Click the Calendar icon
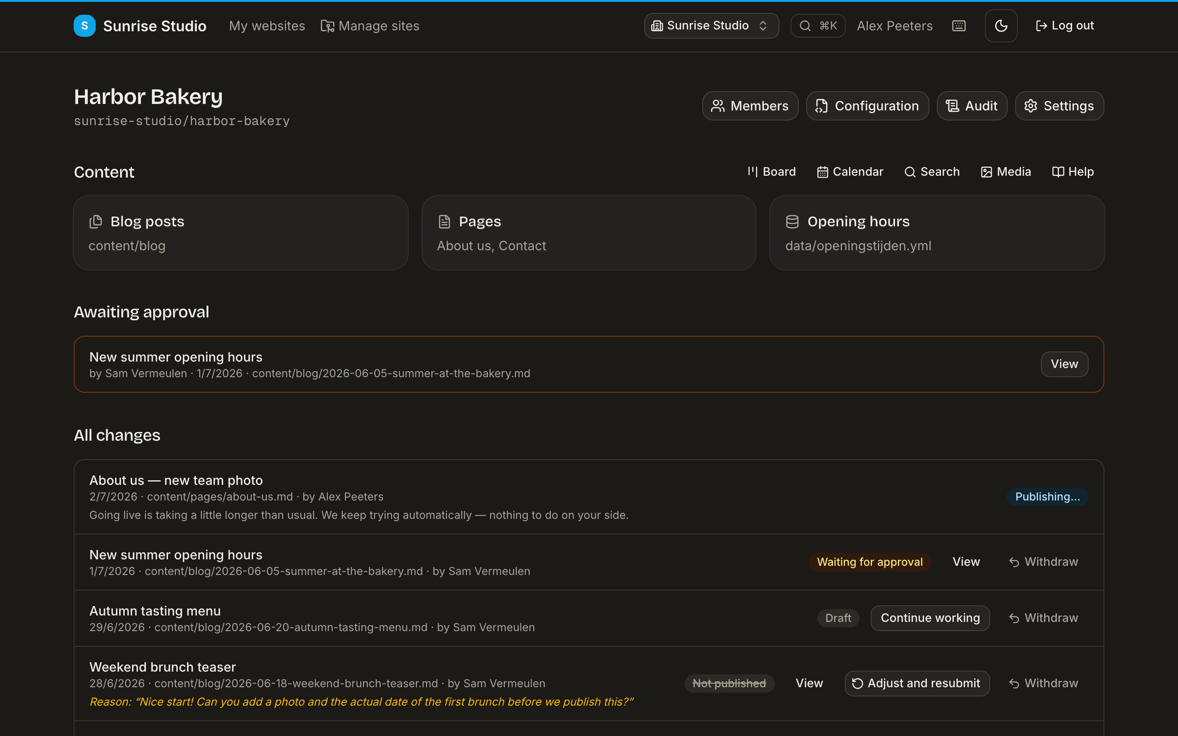 pos(822,172)
